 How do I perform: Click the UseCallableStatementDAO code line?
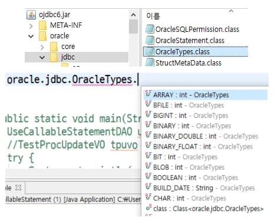pyautogui.click(x=74, y=132)
